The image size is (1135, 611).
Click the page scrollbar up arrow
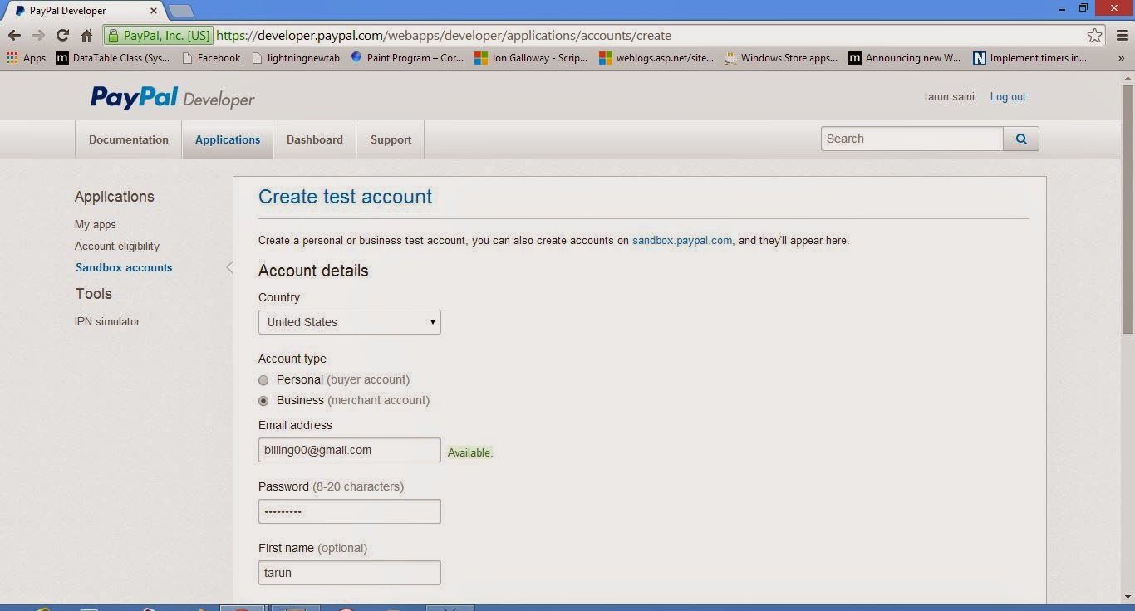coord(1128,79)
